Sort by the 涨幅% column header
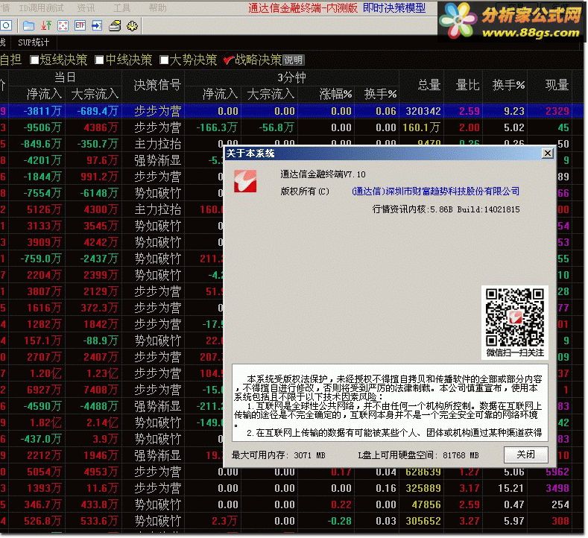588x538 pixels. pyautogui.click(x=335, y=94)
